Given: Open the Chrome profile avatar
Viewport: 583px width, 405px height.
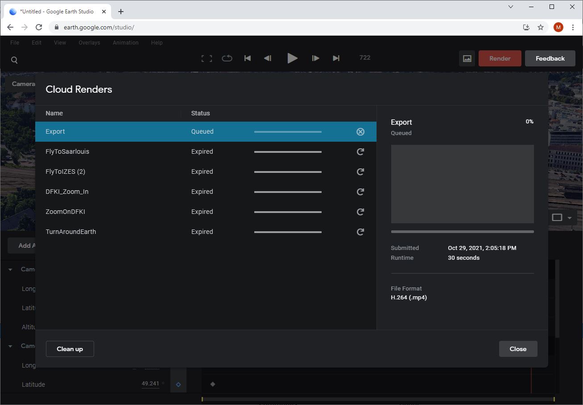Looking at the screenshot, I should [558, 27].
